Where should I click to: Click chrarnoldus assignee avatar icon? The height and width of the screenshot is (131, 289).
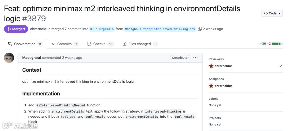[x=211, y=86]
